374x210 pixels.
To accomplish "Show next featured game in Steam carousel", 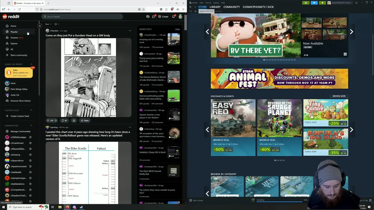I will 352,32.
